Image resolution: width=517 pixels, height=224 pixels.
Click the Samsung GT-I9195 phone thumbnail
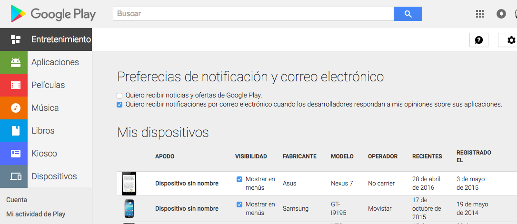click(129, 208)
